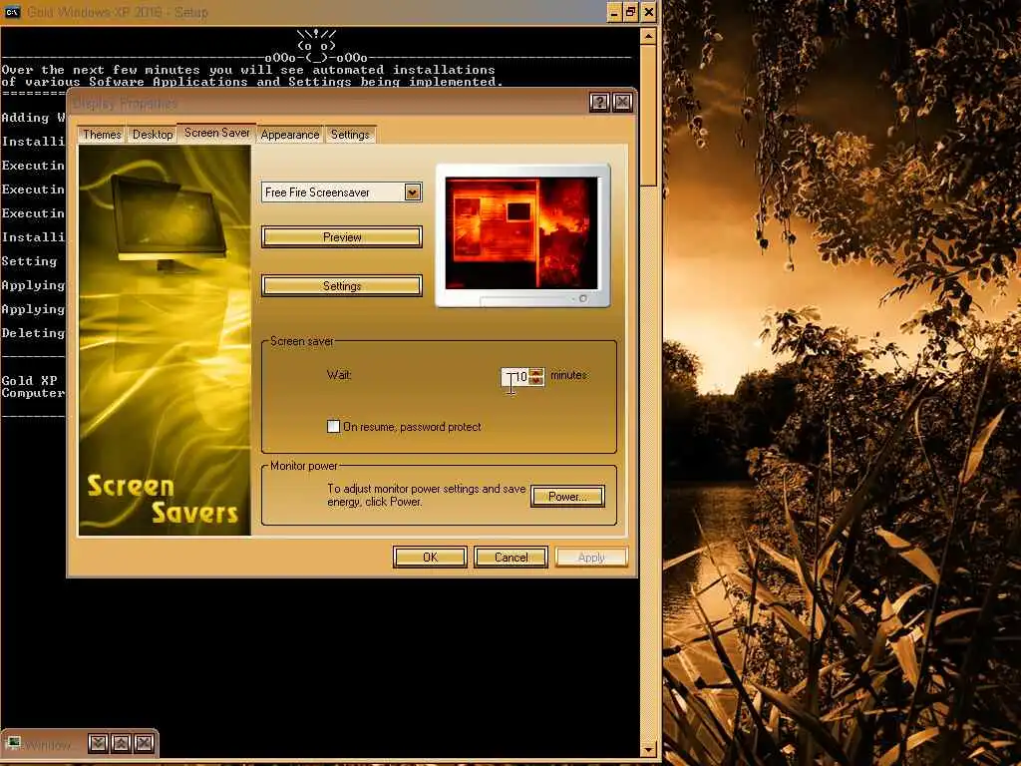This screenshot has height=766, width=1021.
Task: Select the Screen Saver tab
Action: [216, 133]
